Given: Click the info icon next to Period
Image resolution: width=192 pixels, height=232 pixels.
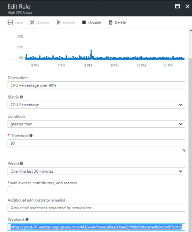Looking at the screenshot, I should click(x=22, y=163).
